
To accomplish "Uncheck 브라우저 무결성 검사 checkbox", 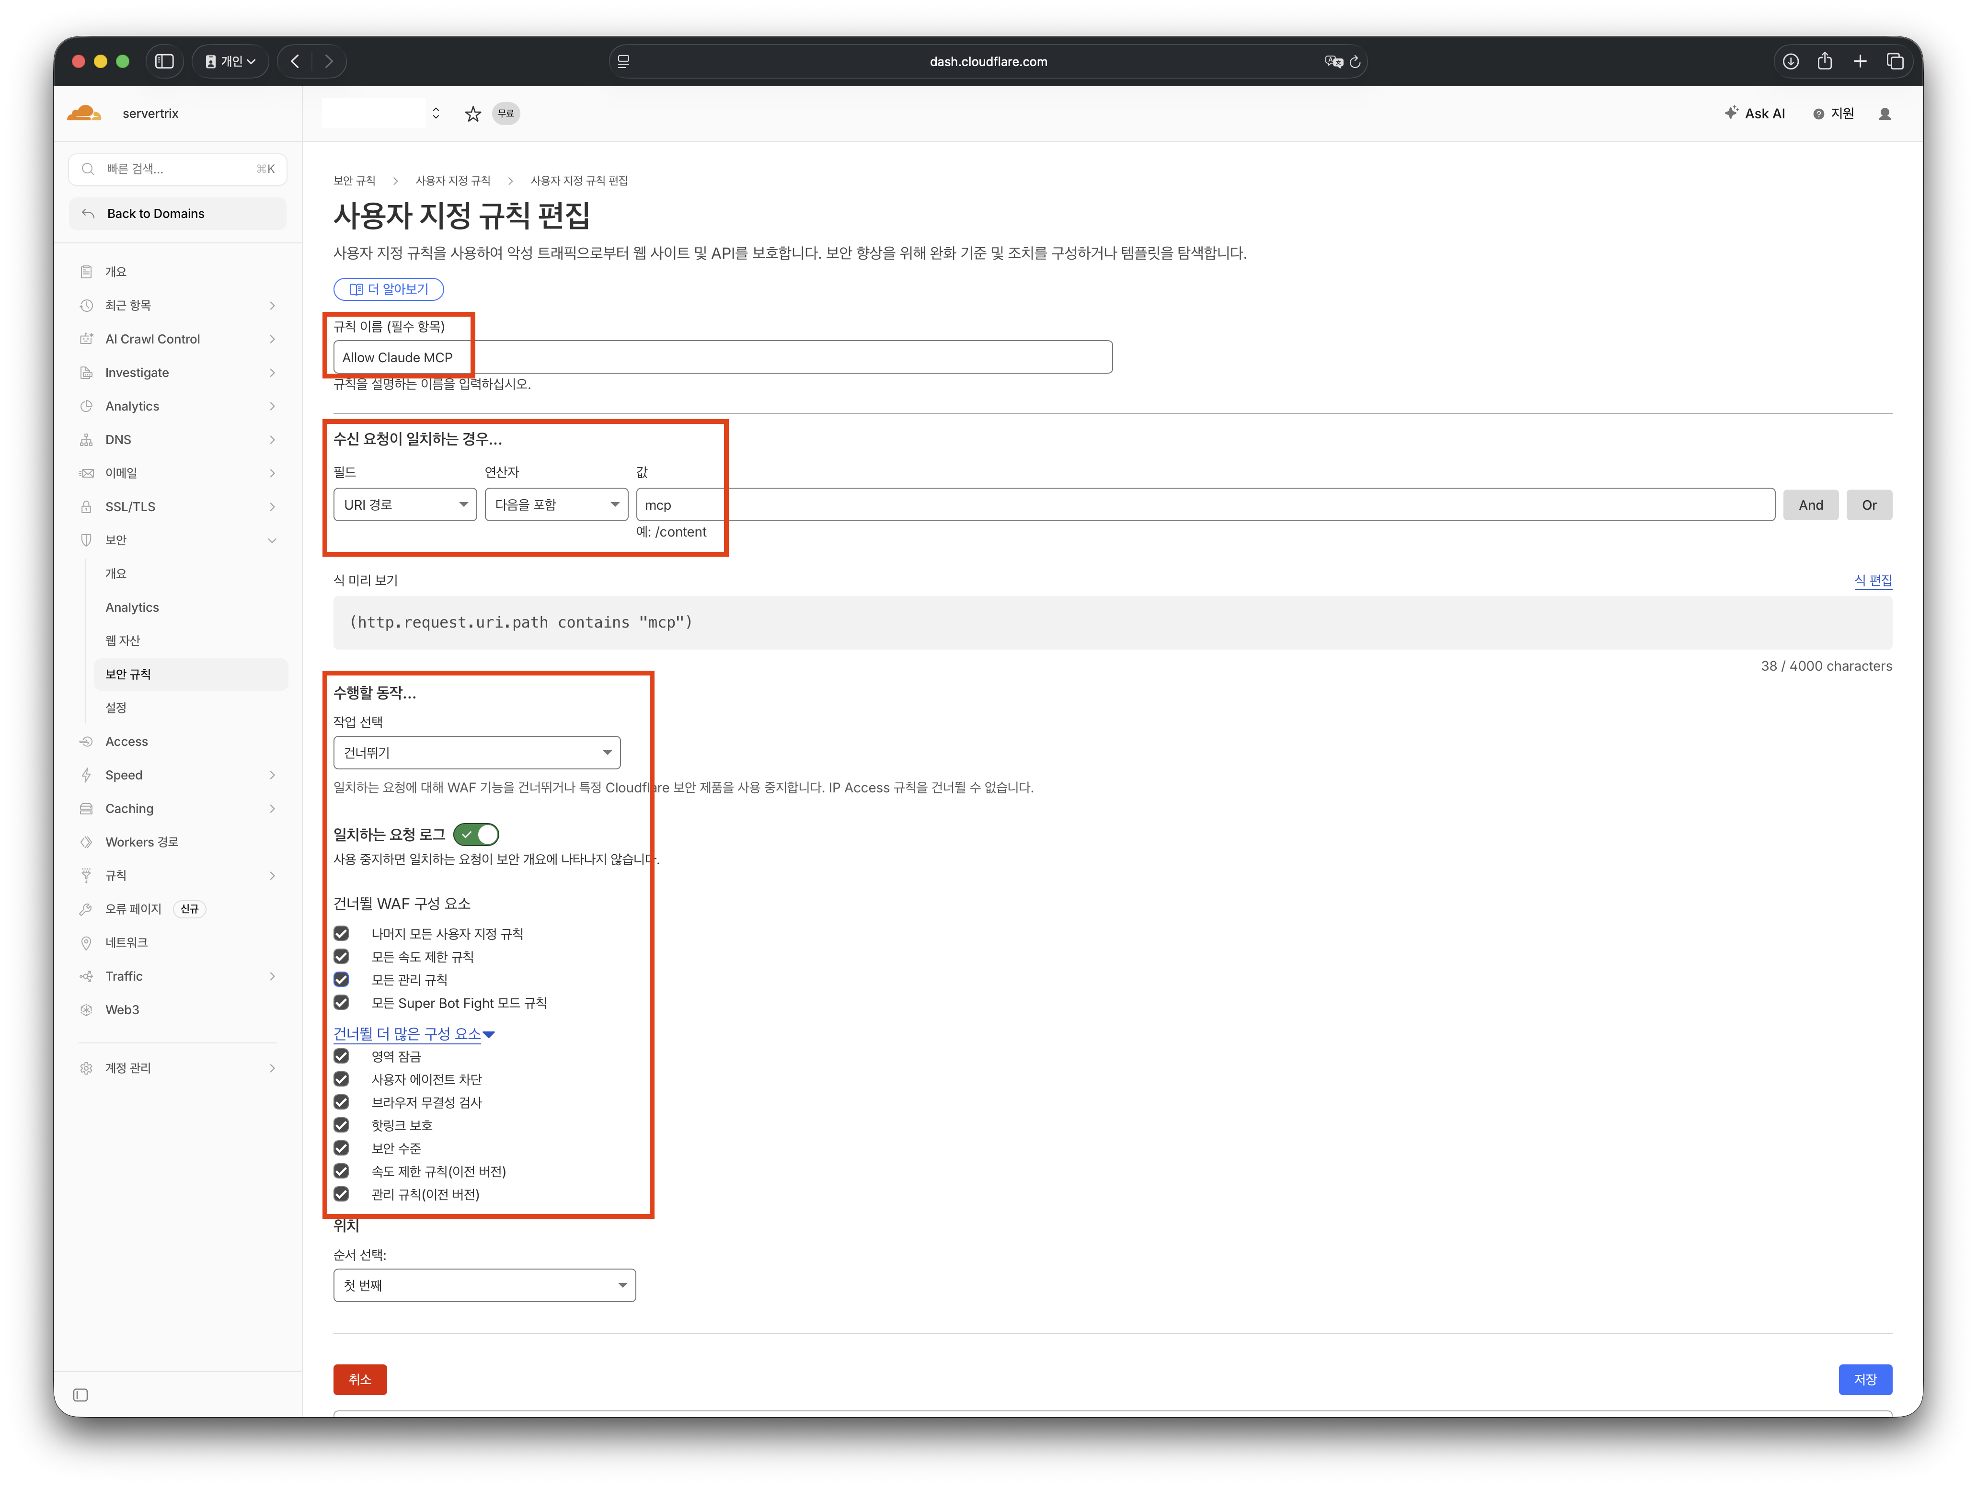I will tap(342, 1102).
